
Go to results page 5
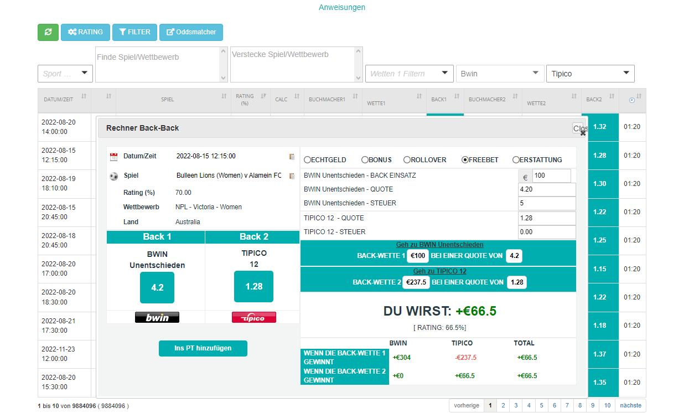(541, 405)
